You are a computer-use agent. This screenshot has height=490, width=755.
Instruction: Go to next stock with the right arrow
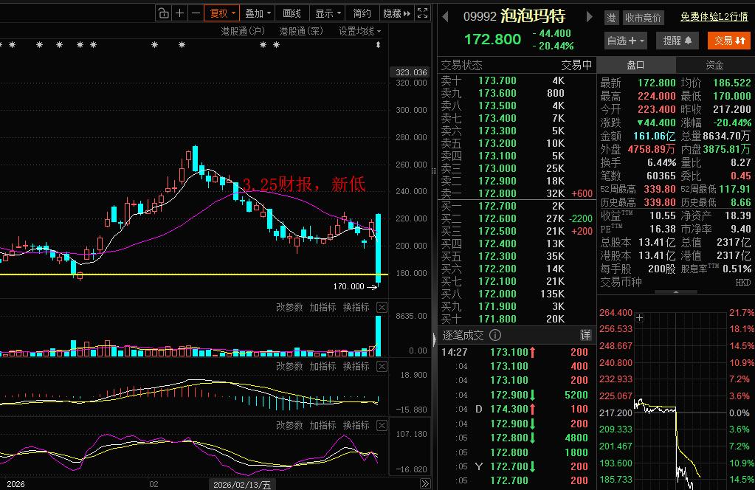pyautogui.click(x=588, y=15)
